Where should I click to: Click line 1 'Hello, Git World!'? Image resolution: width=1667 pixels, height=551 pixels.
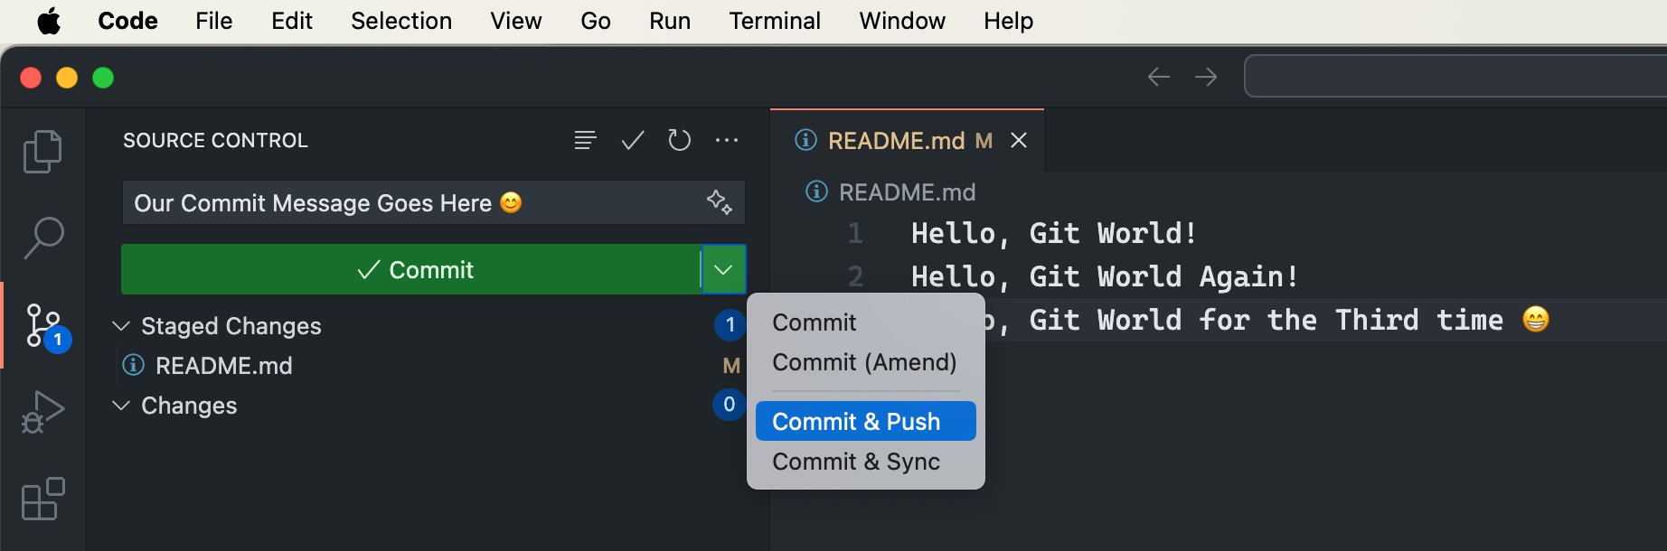click(1054, 233)
